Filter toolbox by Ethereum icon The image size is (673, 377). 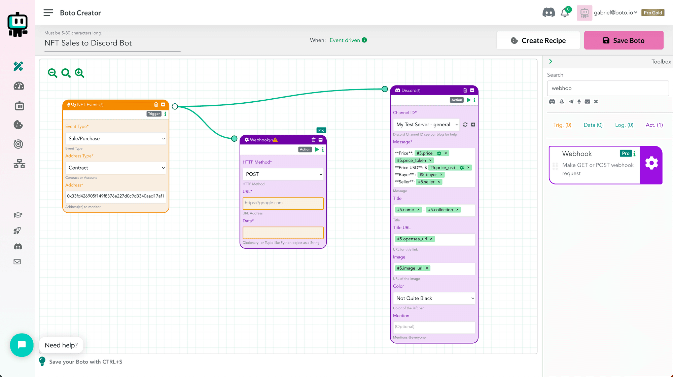(579, 101)
